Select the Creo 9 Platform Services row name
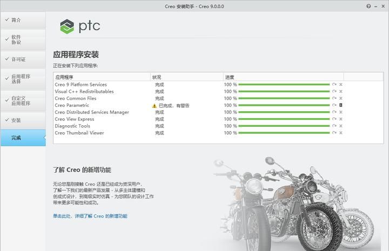 pyautogui.click(x=81, y=85)
